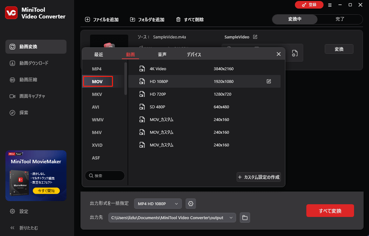This screenshot has height=236, width=369.
Task: Open the 動画変換 video convert section
Action: (36, 47)
